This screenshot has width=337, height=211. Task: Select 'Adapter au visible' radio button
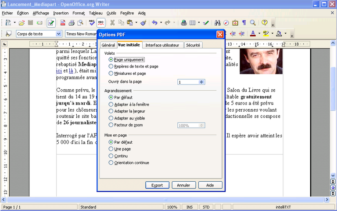(x=111, y=118)
